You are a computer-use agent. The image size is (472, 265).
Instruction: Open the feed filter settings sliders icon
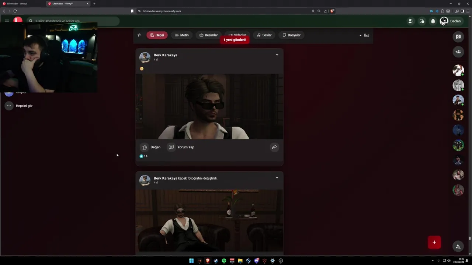pyautogui.click(x=139, y=35)
